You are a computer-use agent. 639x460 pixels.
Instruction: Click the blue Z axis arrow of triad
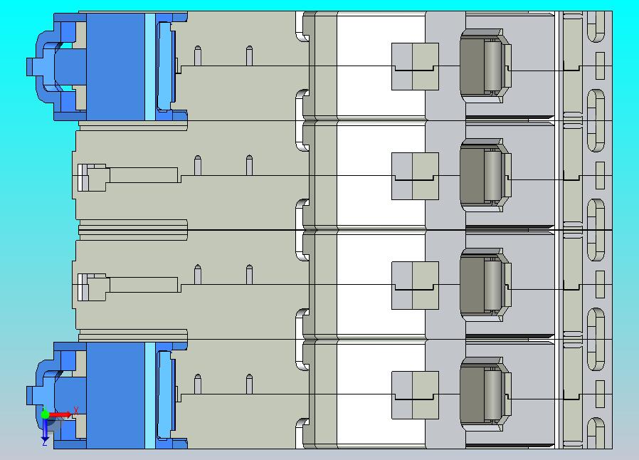[45, 432]
